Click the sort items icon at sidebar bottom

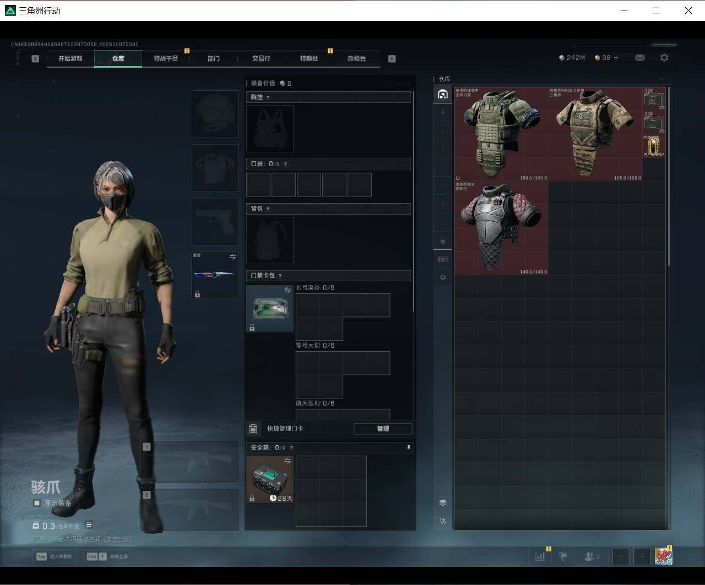pyautogui.click(x=443, y=521)
